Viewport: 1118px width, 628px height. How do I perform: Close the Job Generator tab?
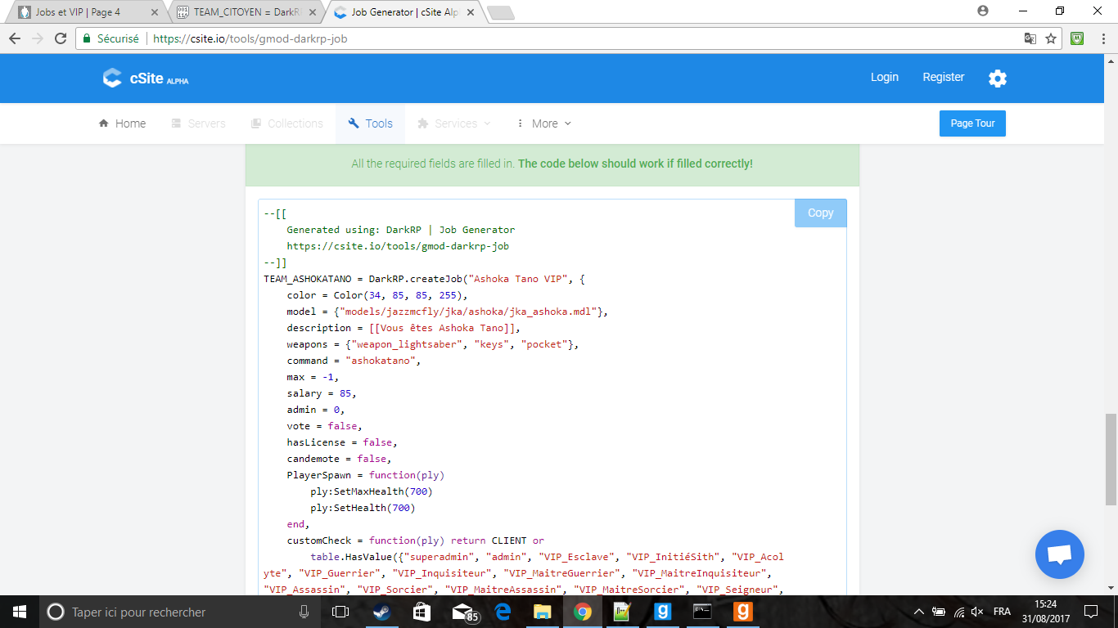(x=470, y=12)
